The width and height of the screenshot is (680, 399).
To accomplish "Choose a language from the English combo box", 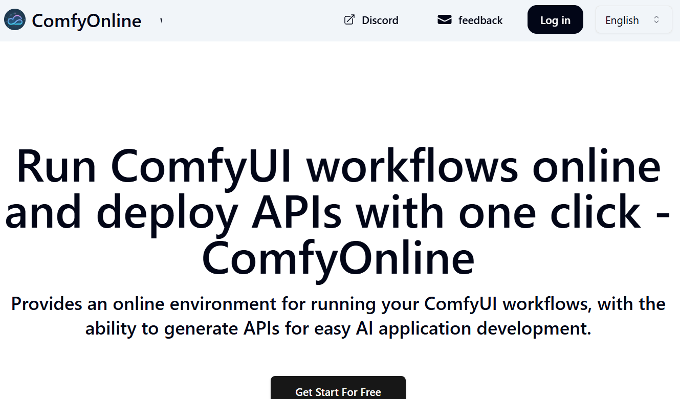I will [x=633, y=19].
